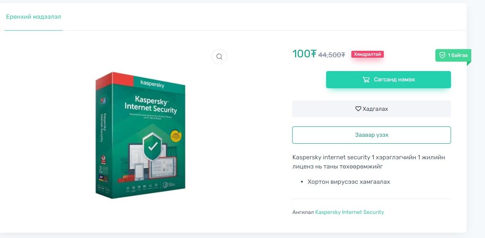Follow the Kaspersky Internet Security category link
This screenshot has height=238, width=485.
[349, 212]
